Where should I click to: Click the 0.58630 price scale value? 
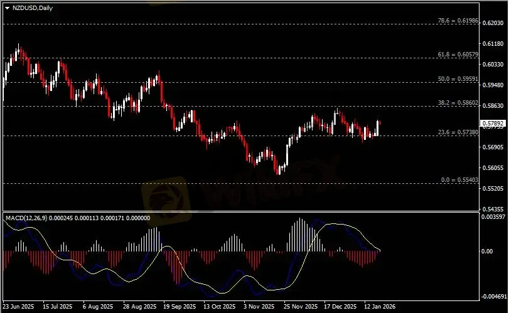(x=493, y=106)
